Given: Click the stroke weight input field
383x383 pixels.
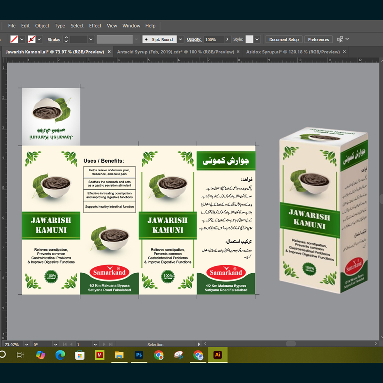Looking at the screenshot, I should point(79,39).
